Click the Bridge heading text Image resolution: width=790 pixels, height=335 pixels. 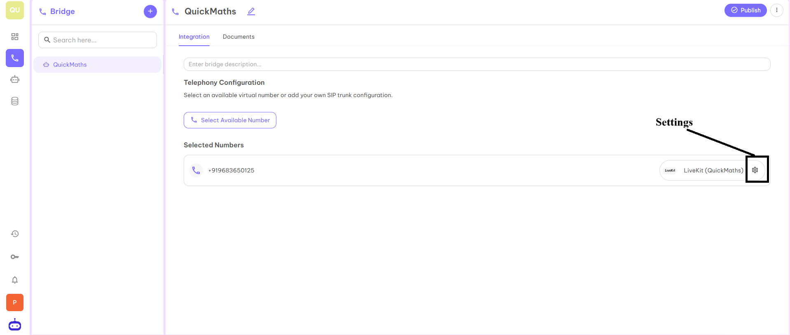click(x=63, y=12)
